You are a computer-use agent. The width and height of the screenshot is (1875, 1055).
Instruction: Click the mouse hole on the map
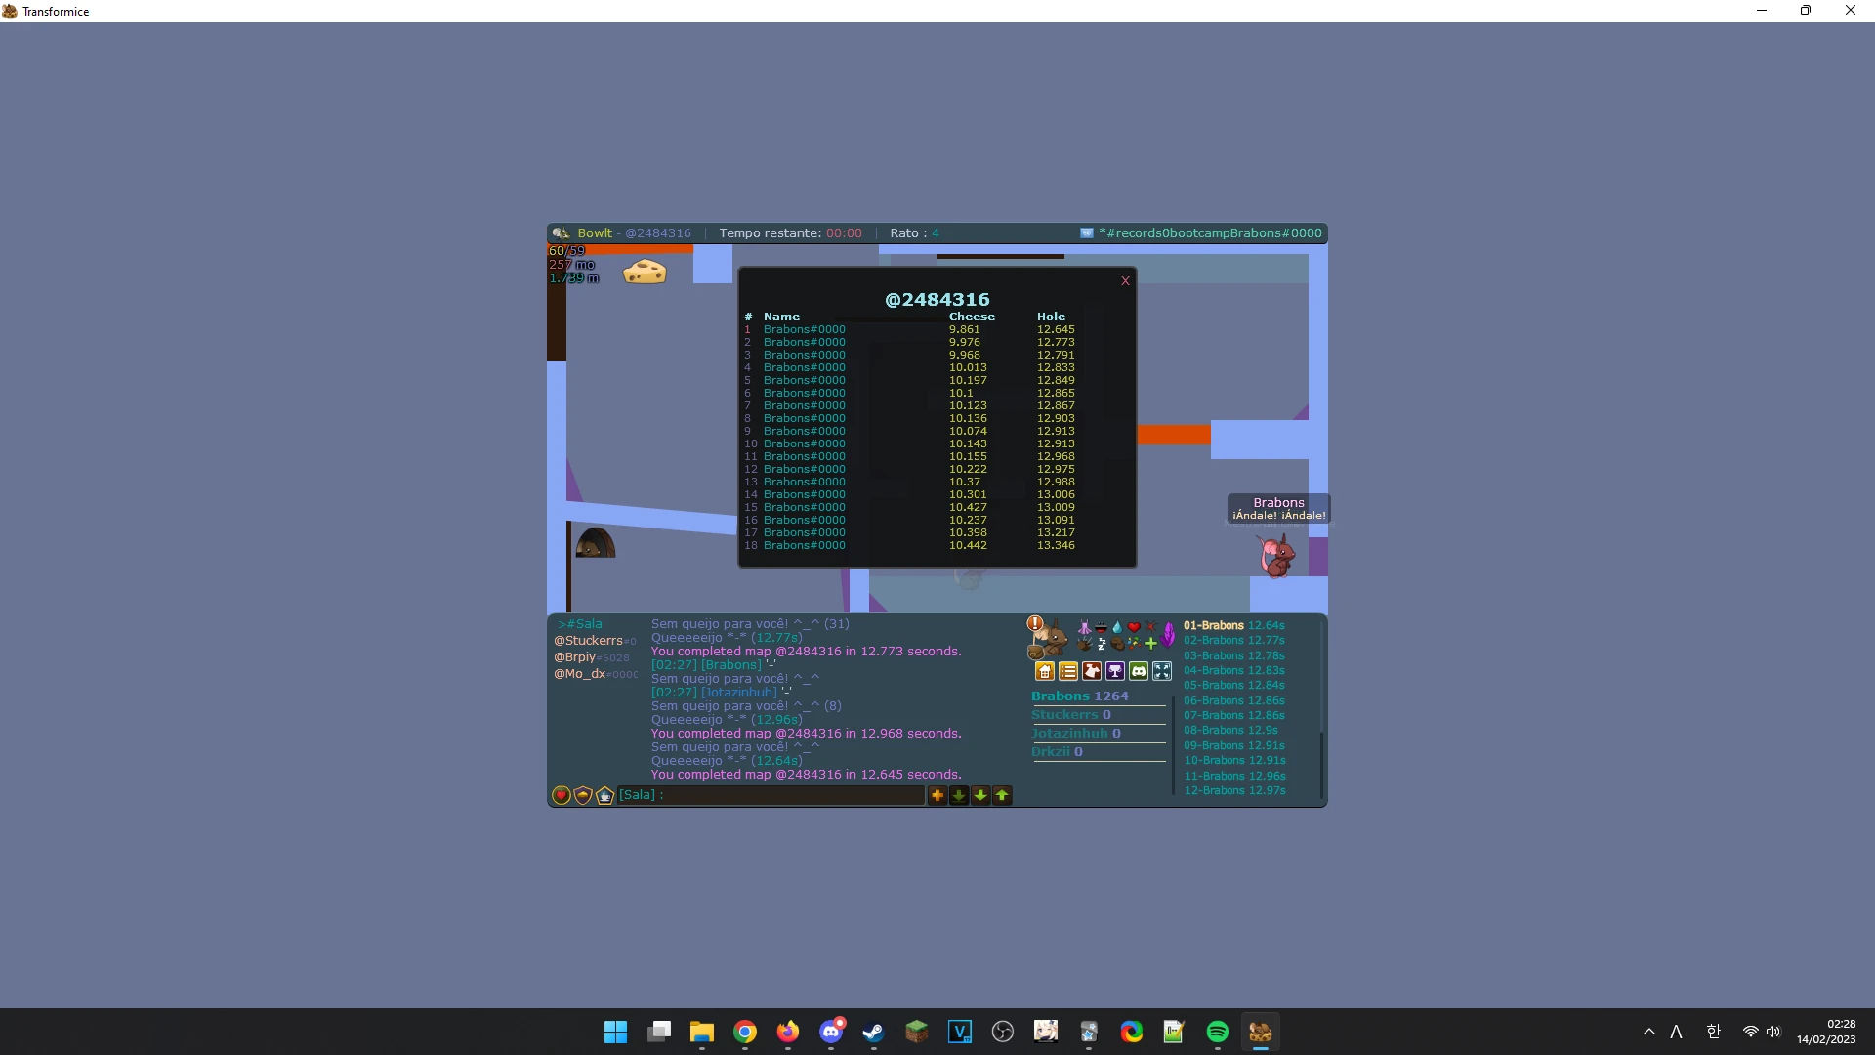coord(595,542)
